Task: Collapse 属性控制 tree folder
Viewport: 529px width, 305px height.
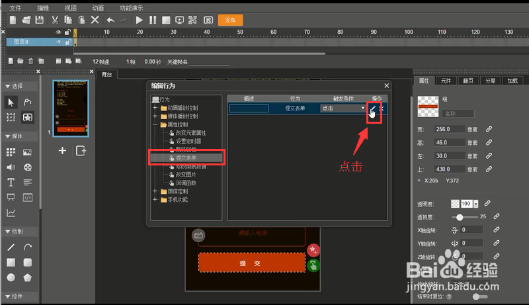Action: tap(155, 124)
